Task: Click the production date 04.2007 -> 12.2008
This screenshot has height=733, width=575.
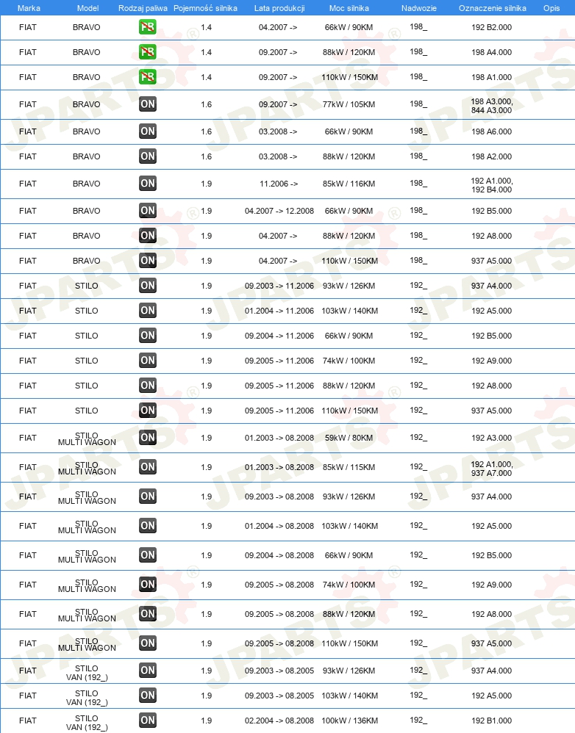Action: 279,211
